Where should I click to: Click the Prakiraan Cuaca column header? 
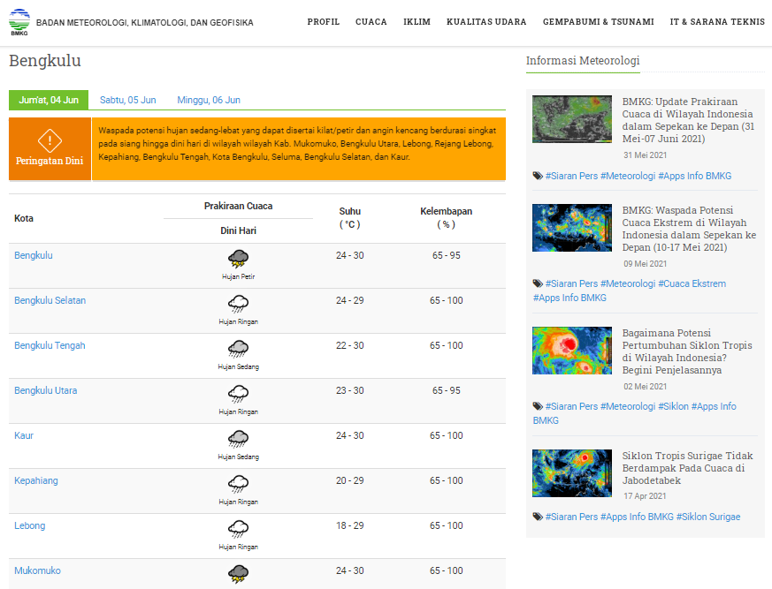coord(238,206)
